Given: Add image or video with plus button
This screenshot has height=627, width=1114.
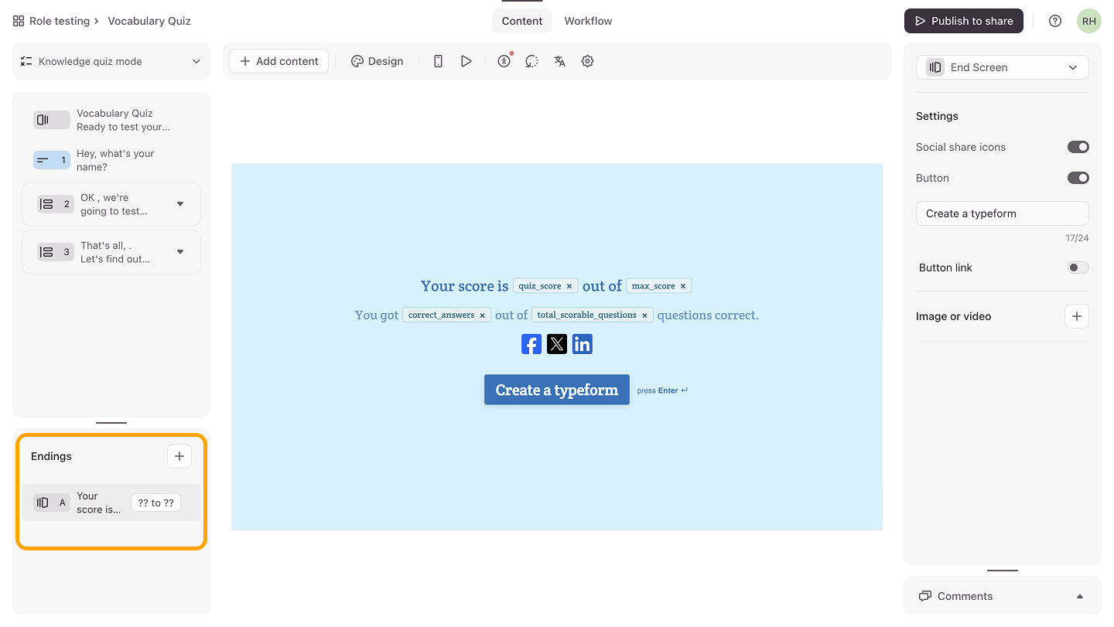Looking at the screenshot, I should 1077,316.
